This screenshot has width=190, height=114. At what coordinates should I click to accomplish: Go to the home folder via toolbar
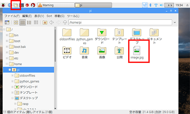tap(45, 22)
